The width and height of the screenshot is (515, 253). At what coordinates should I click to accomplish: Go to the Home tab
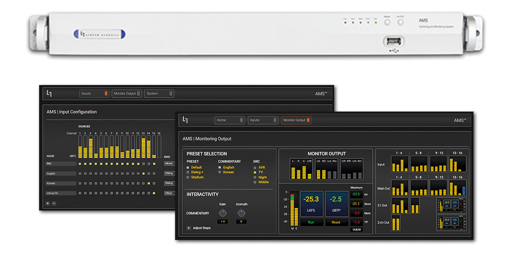[x=230, y=120]
